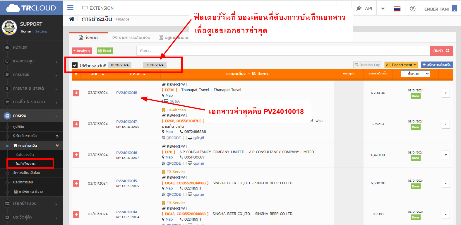The height and width of the screenshot is (225, 461).
Task: Click the ค้นหา search field
Action: (283, 51)
